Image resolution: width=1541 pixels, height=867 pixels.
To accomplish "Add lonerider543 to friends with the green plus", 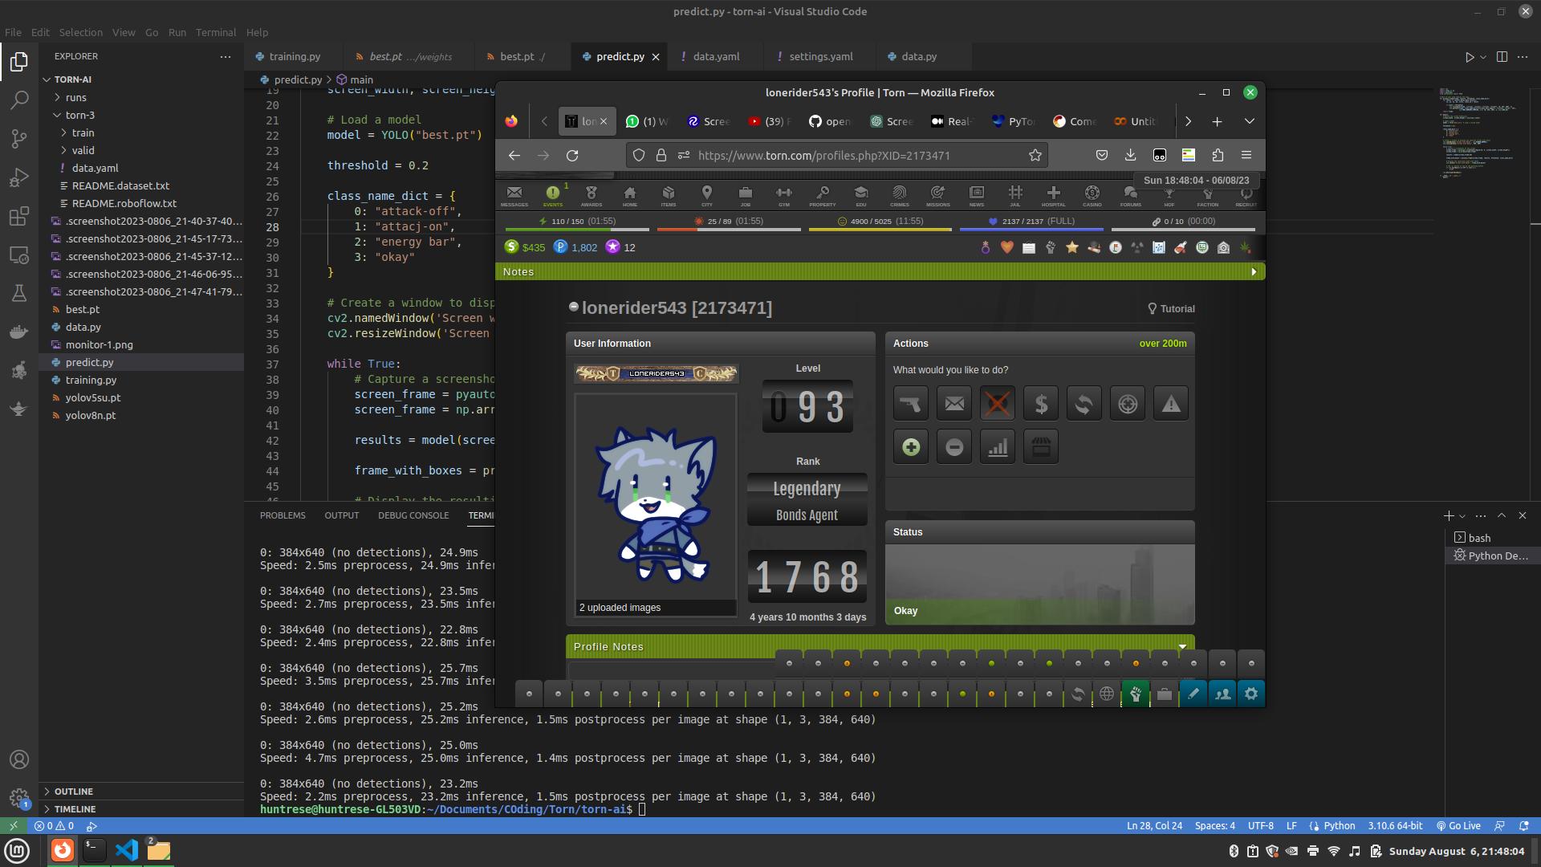I will point(911,446).
